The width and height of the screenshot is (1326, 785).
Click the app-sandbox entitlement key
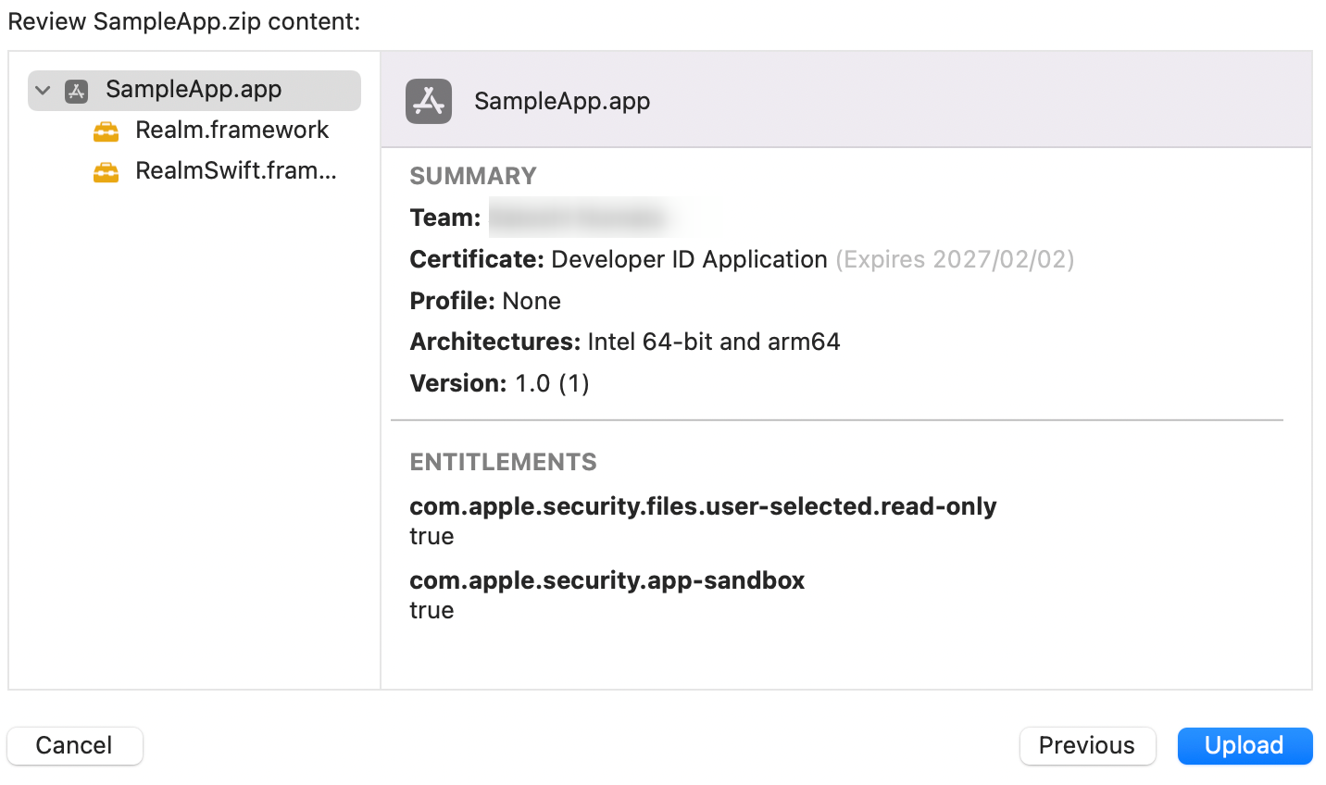[x=607, y=580]
